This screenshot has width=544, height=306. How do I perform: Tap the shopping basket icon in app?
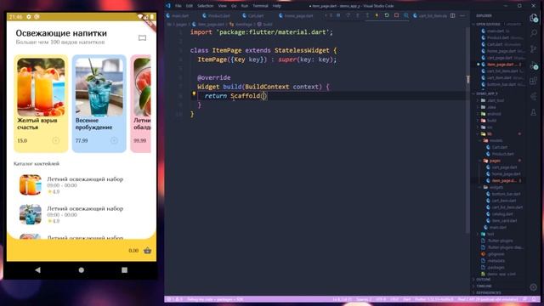147,251
